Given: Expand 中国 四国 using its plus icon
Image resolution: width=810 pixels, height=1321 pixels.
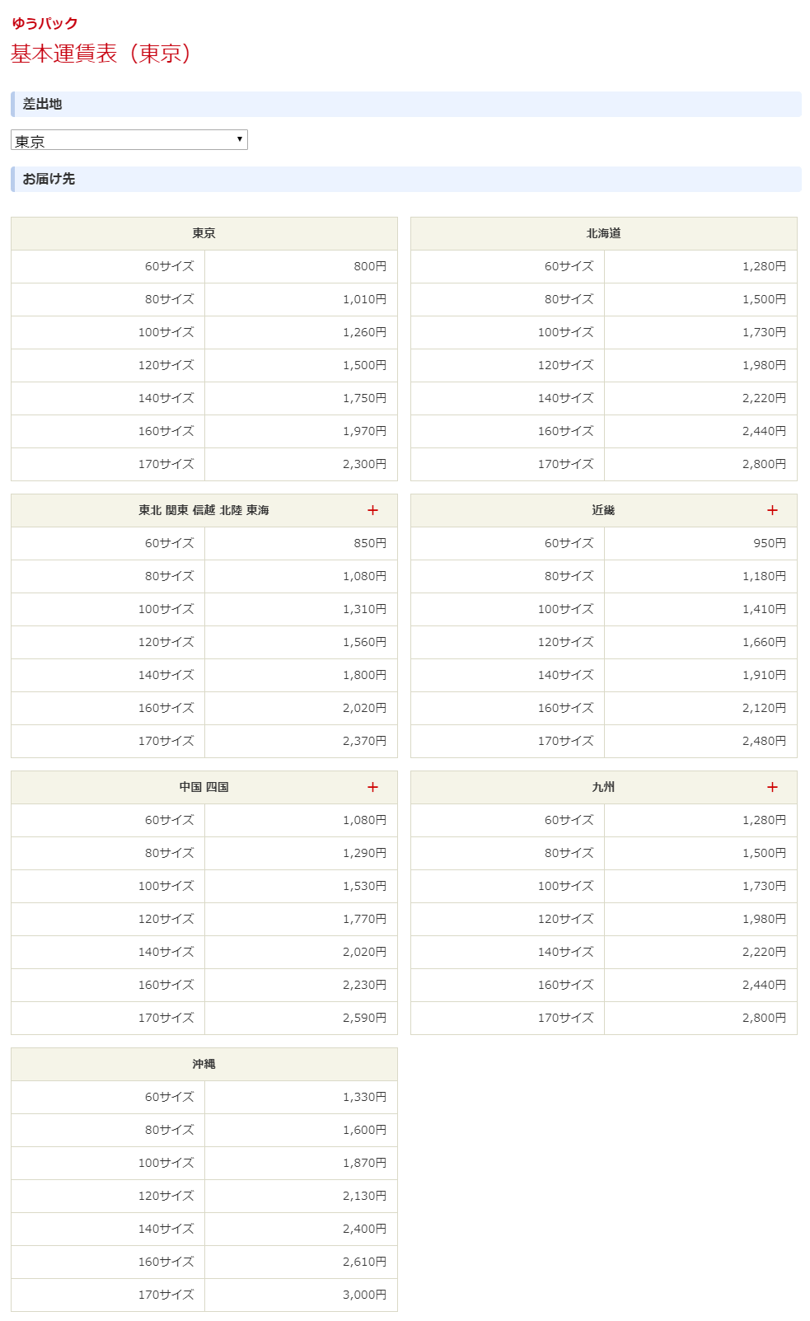Looking at the screenshot, I should coord(372,787).
